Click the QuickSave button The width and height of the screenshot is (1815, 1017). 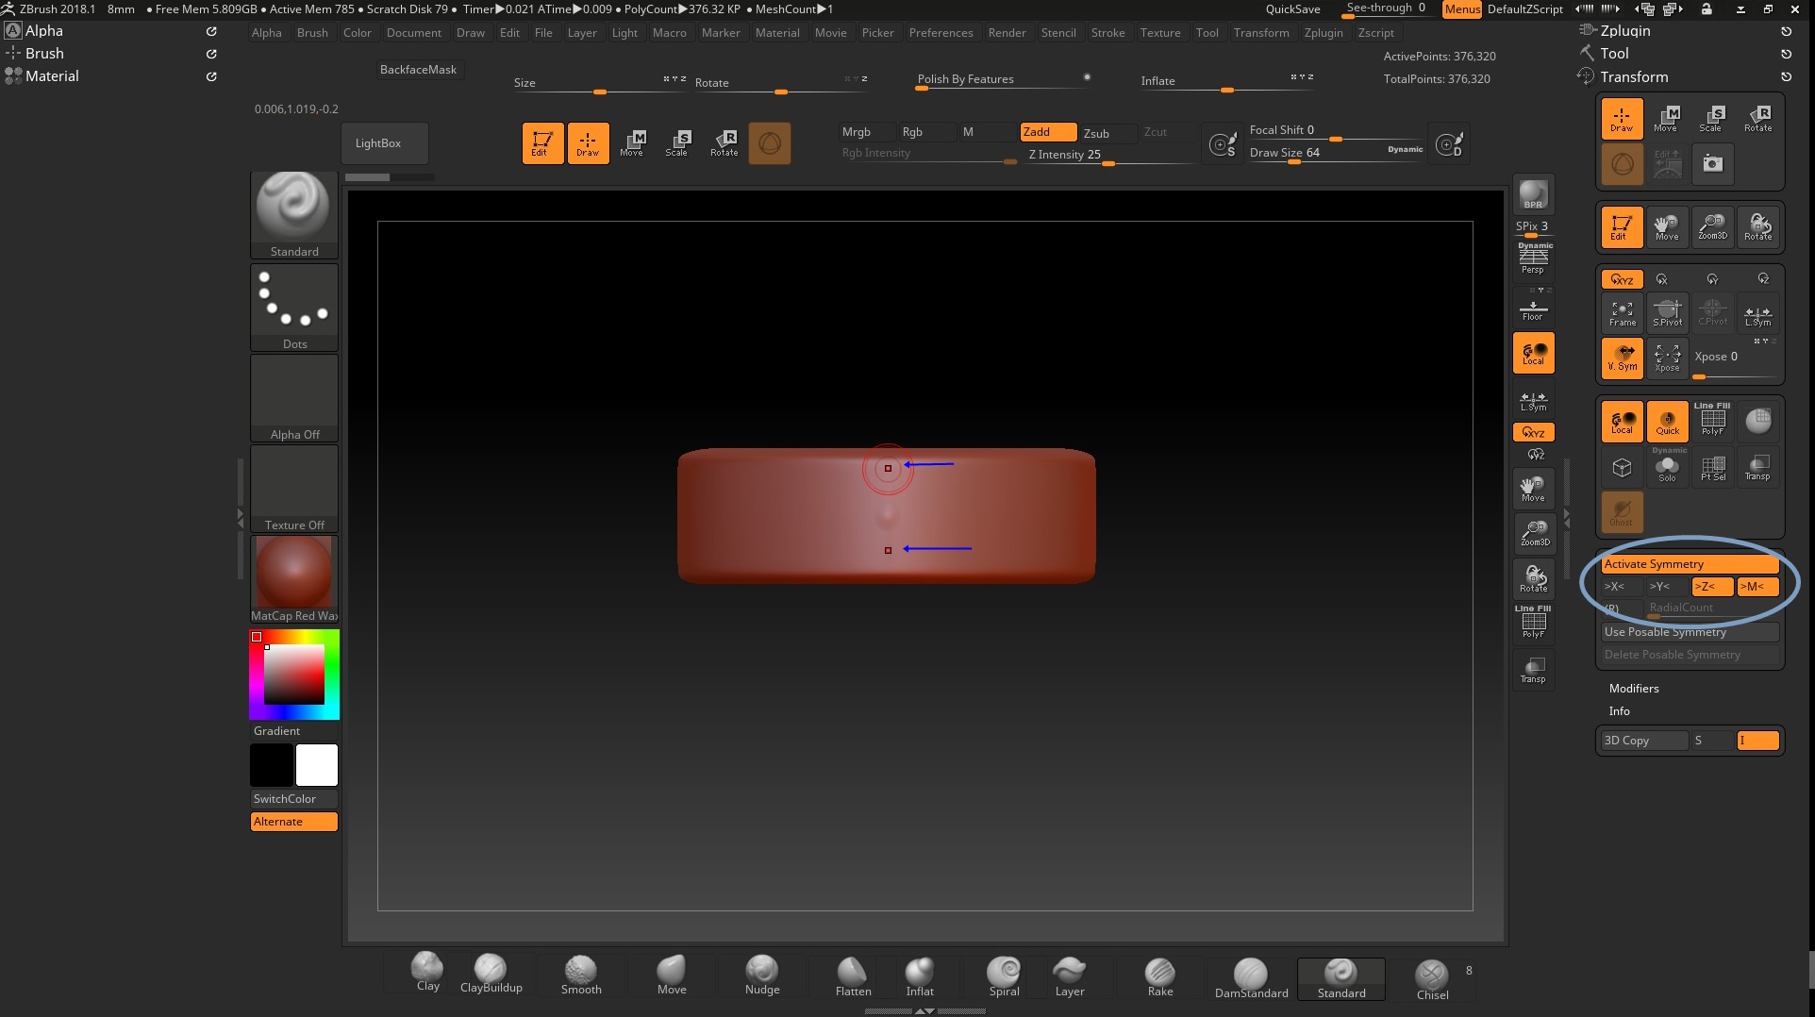[1292, 8]
